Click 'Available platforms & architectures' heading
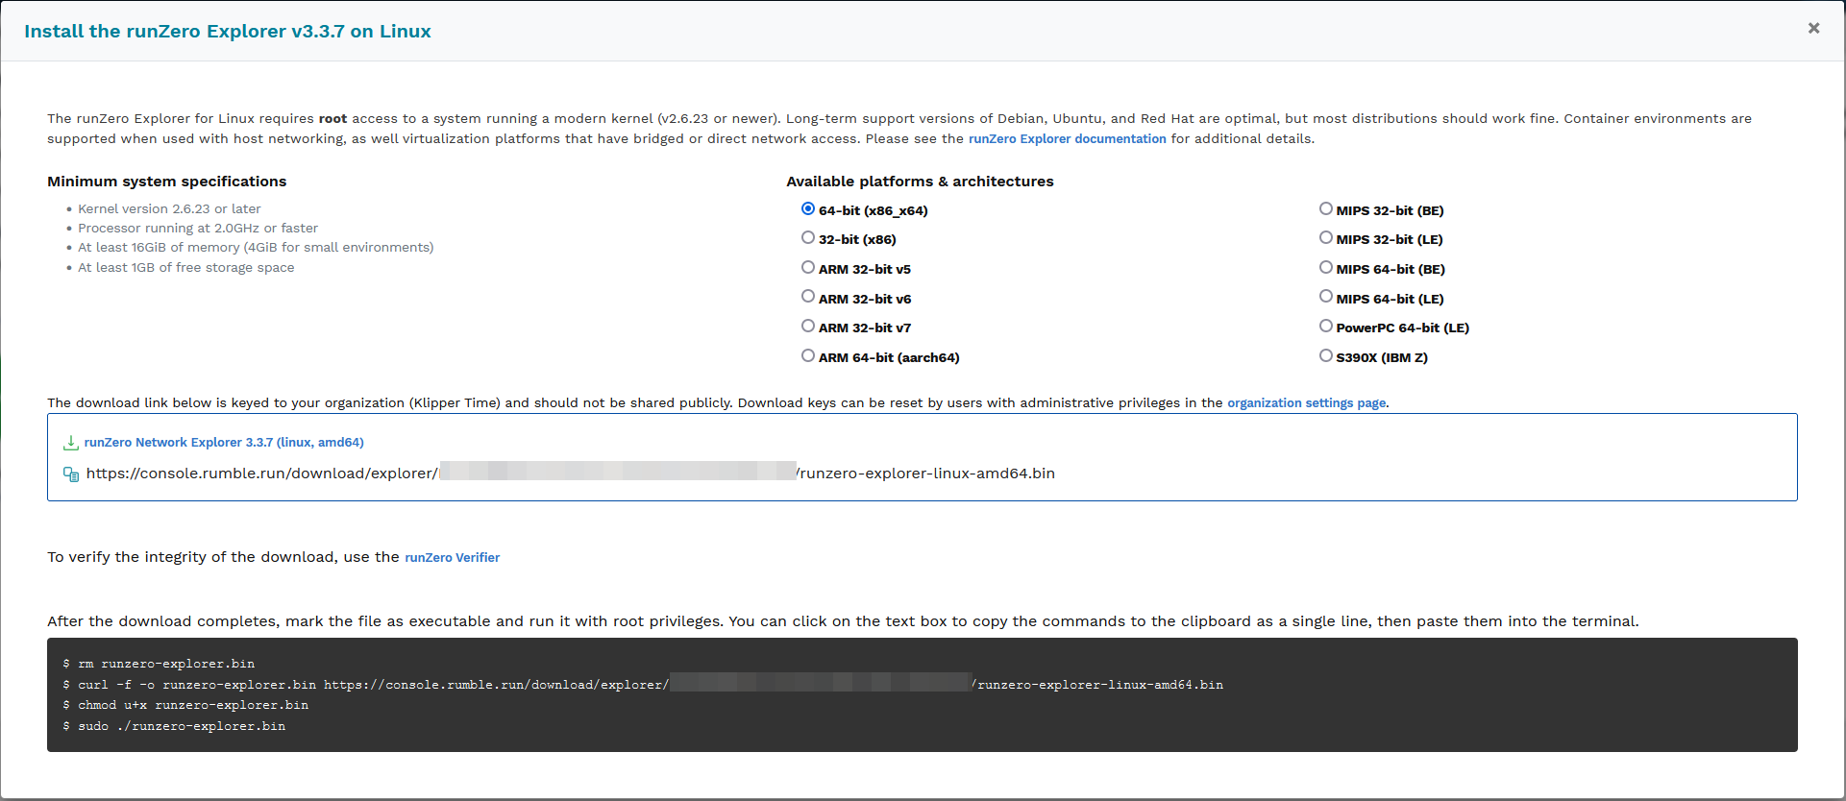1846x801 pixels. [x=920, y=182]
